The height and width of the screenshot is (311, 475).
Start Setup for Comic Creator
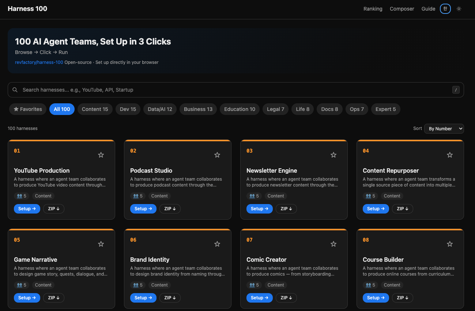point(260,298)
